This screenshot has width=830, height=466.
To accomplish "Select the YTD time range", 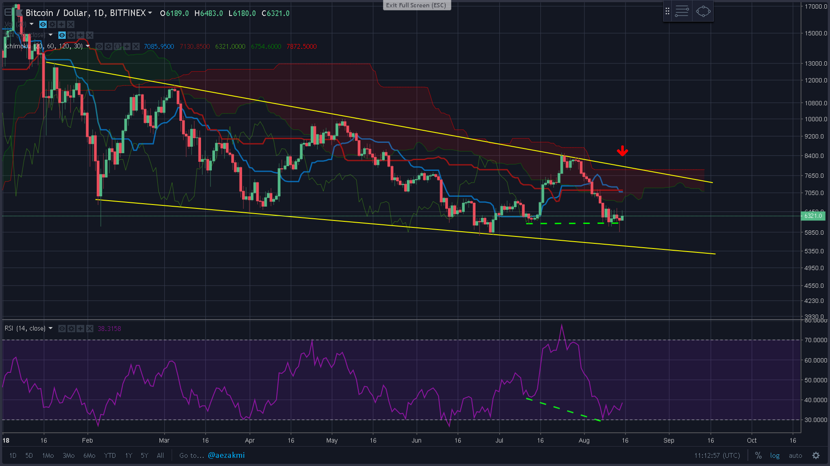I will point(110,456).
